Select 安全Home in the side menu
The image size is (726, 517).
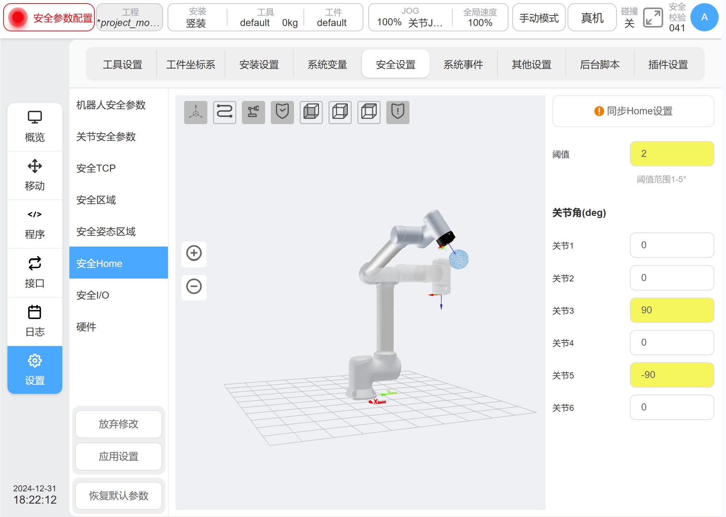click(x=119, y=263)
